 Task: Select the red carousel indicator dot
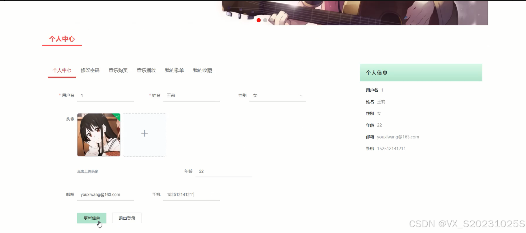[259, 20]
